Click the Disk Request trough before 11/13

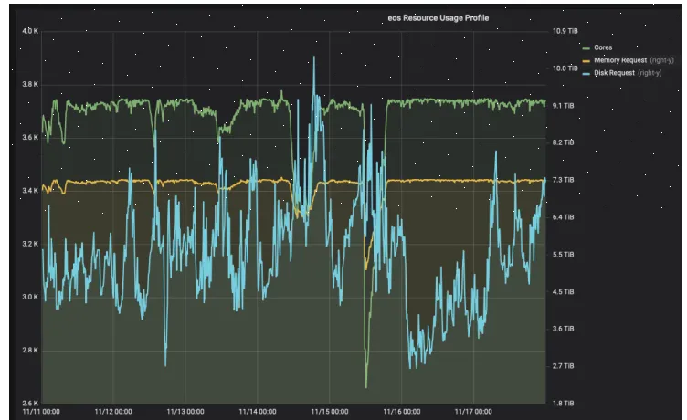[165, 364]
